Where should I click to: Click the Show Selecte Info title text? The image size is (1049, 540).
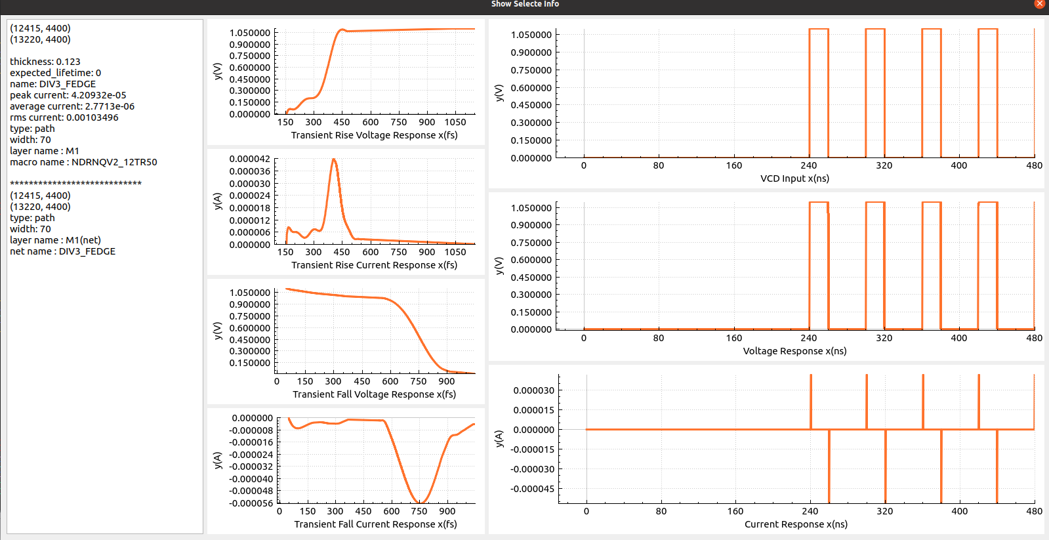(525, 4)
